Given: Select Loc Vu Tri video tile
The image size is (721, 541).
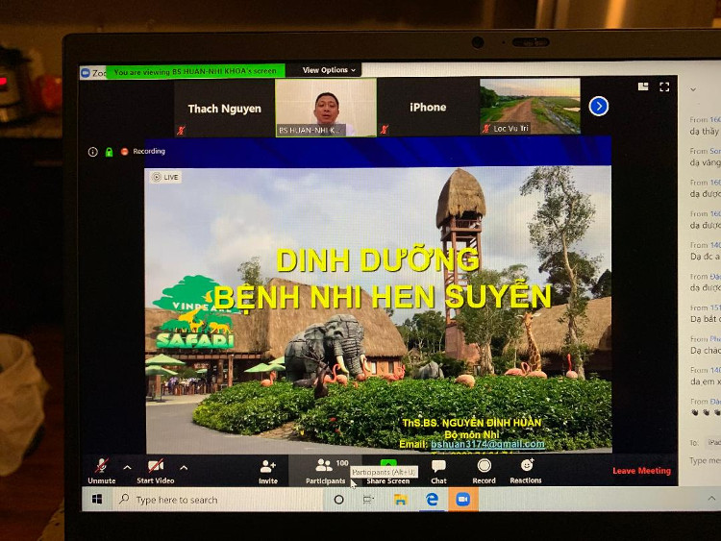Looking at the screenshot, I should (x=530, y=106).
